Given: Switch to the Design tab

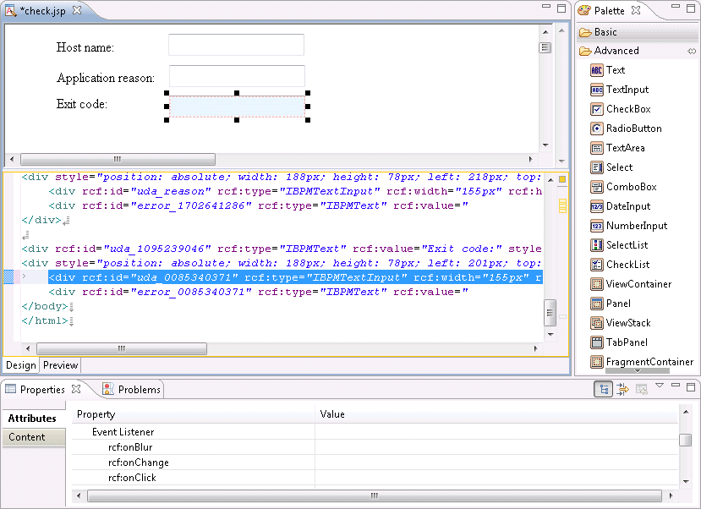Looking at the screenshot, I should pyautogui.click(x=21, y=365).
